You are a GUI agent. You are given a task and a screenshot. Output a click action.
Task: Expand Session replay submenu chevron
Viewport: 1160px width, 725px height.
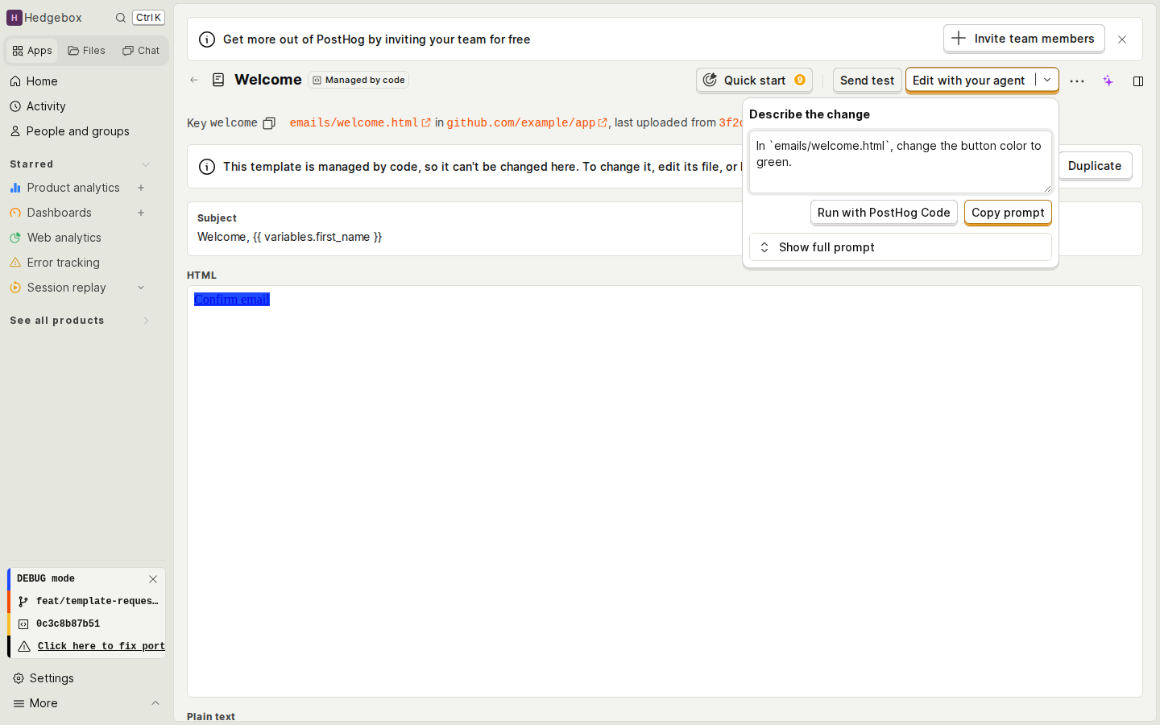coord(141,288)
